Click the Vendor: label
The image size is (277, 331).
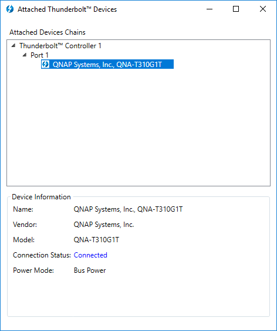coord(25,225)
